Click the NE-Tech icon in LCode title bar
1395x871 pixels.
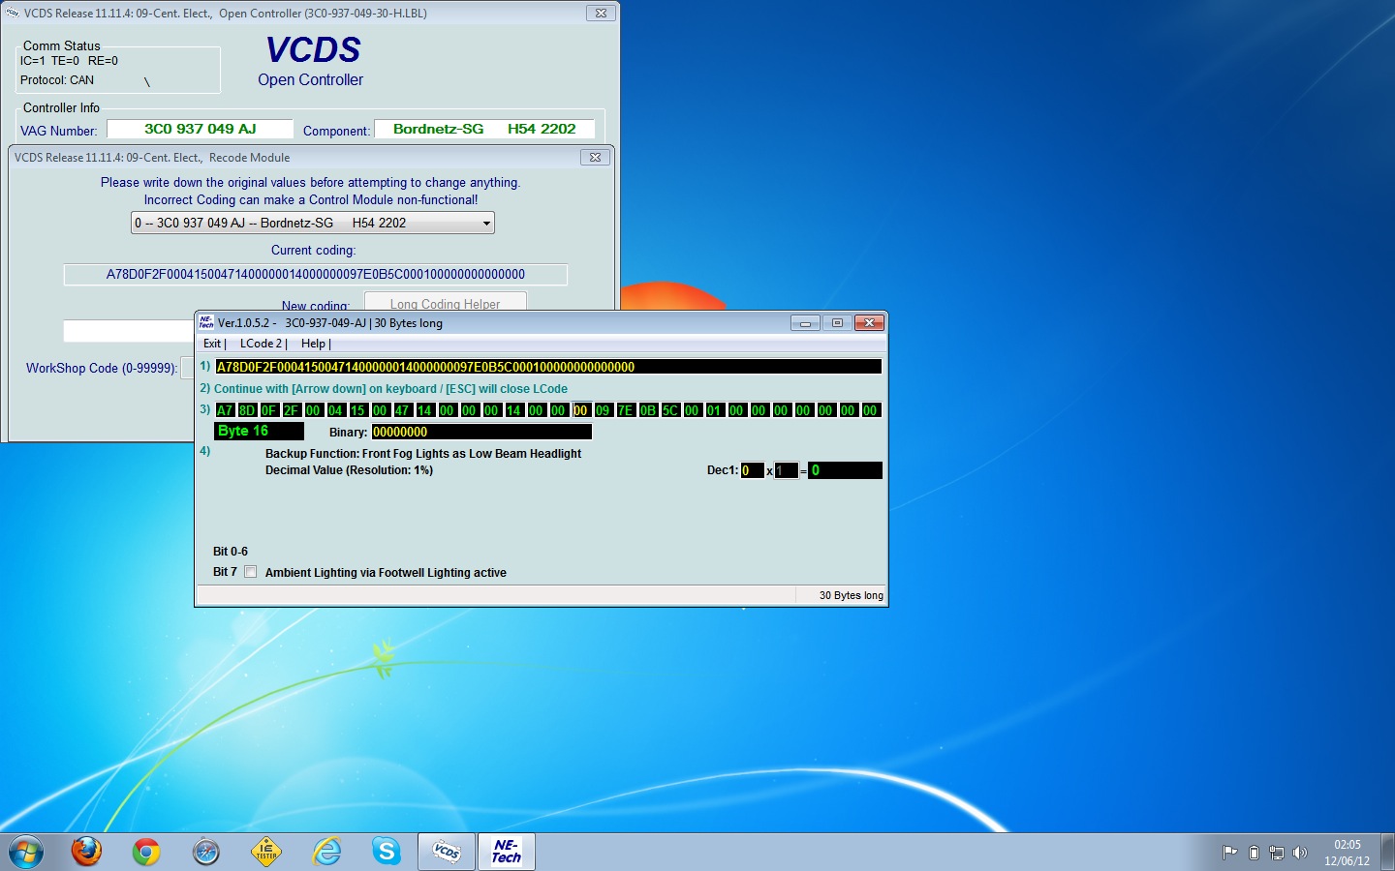pyautogui.click(x=206, y=322)
